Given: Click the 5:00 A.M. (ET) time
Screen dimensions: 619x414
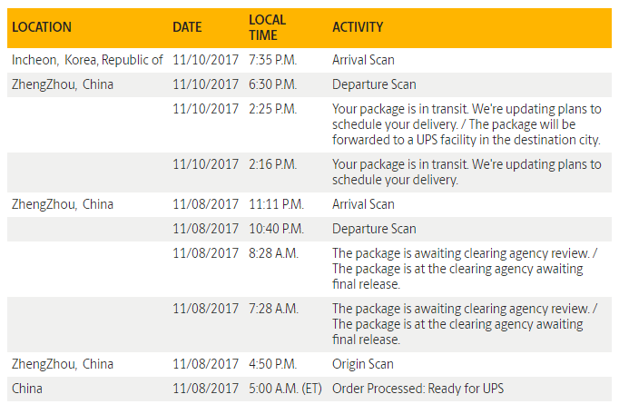Looking at the screenshot, I should point(285,389).
